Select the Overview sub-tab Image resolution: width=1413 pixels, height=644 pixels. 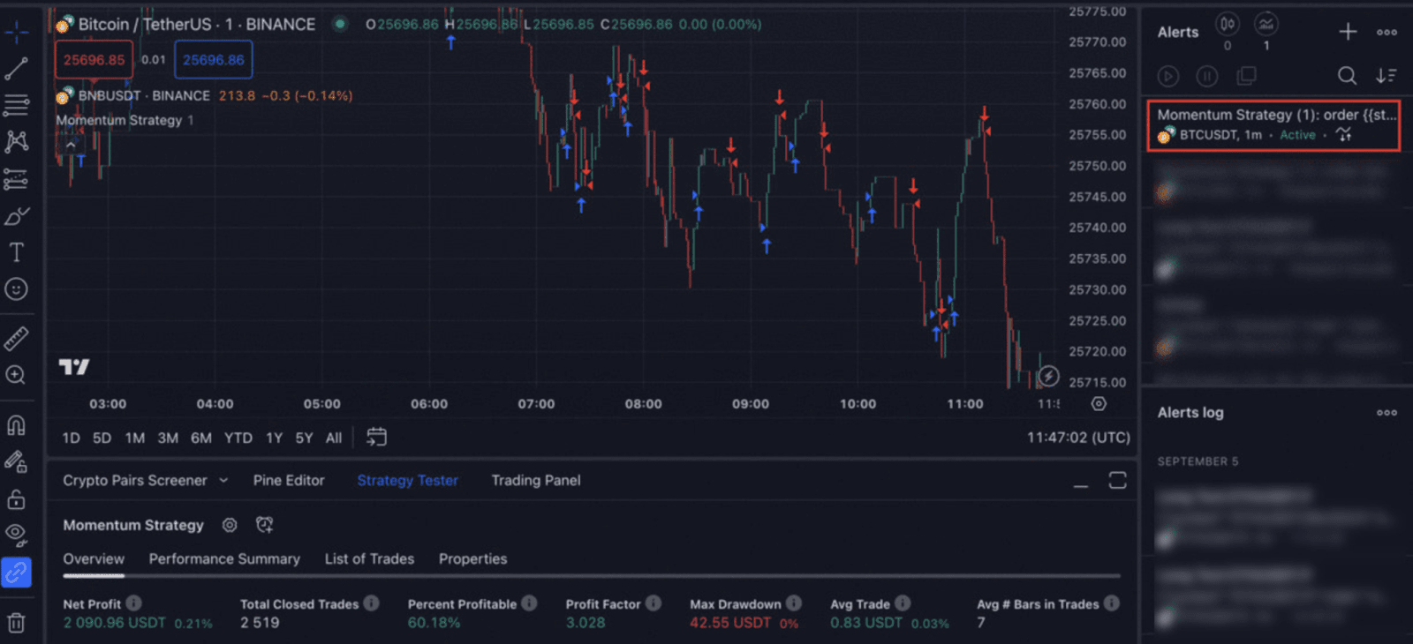tap(94, 559)
